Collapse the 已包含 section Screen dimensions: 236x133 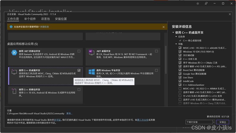click(x=176, y=37)
